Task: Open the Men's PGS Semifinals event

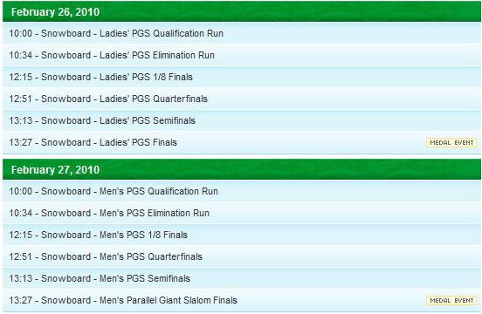Action: pos(242,278)
